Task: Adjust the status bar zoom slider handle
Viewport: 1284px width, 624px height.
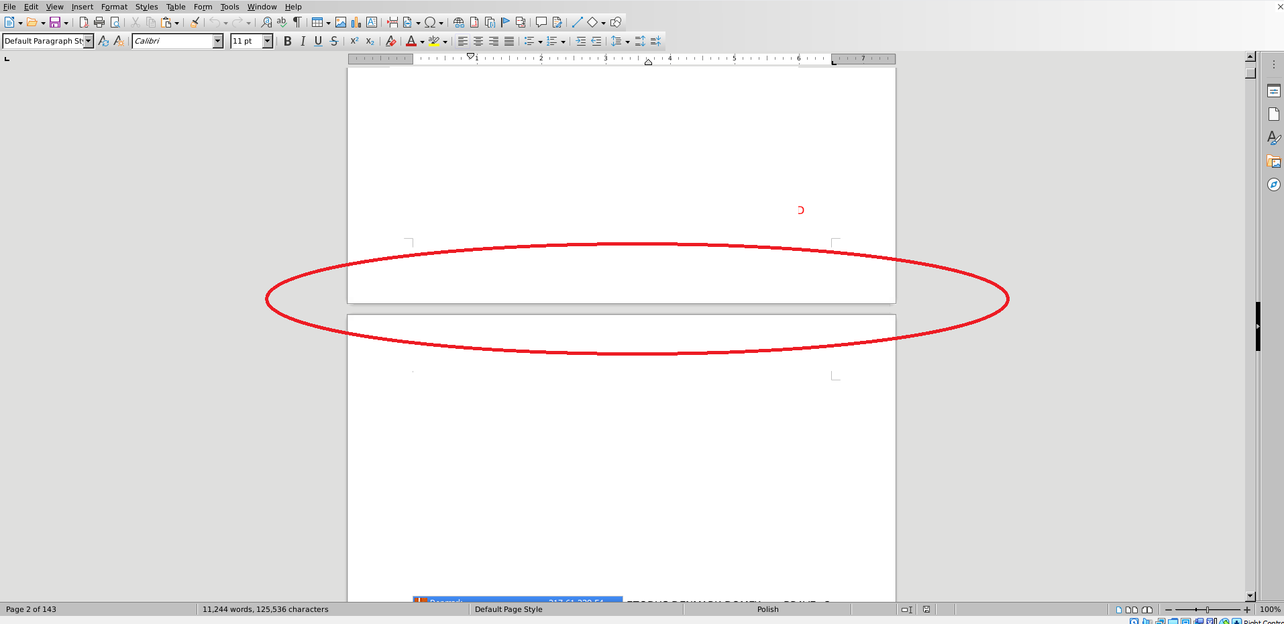Action: coord(1208,609)
